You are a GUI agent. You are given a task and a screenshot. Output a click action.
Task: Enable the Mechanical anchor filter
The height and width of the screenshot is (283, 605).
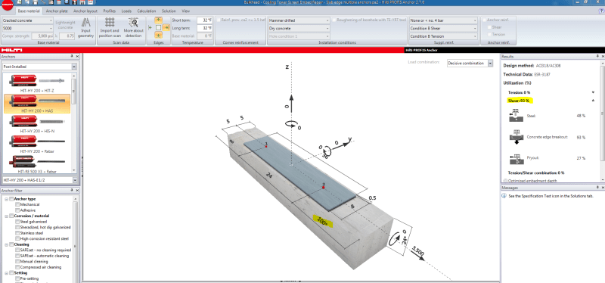[17, 204]
